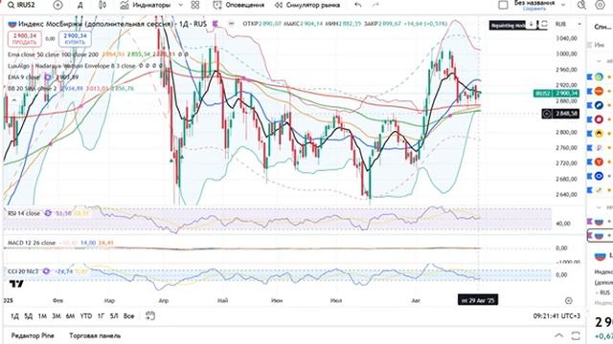This screenshot has width=613, height=344.
Task: Collapse the first watchlist section chevron
Action: coord(599,61)
